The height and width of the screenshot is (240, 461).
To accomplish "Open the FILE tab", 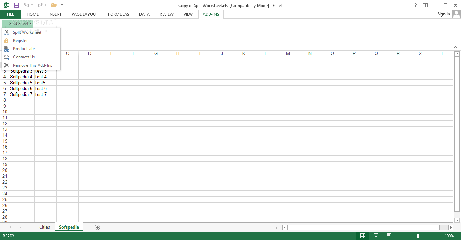I will pos(10,14).
